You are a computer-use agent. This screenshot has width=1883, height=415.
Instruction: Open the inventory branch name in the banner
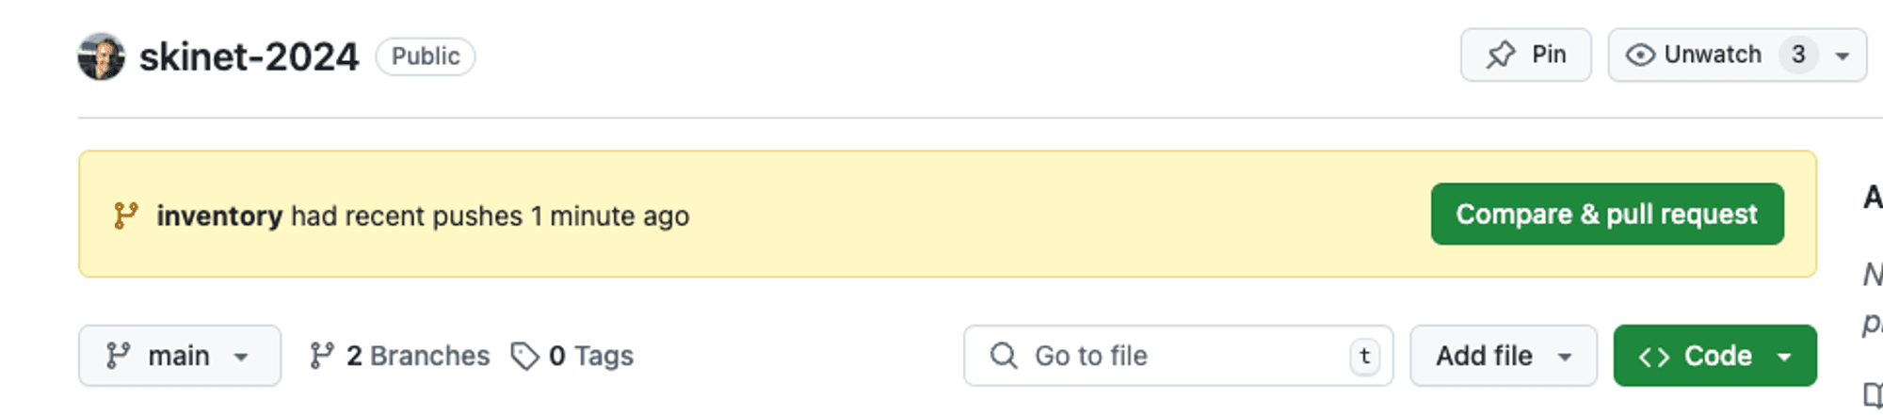(219, 215)
